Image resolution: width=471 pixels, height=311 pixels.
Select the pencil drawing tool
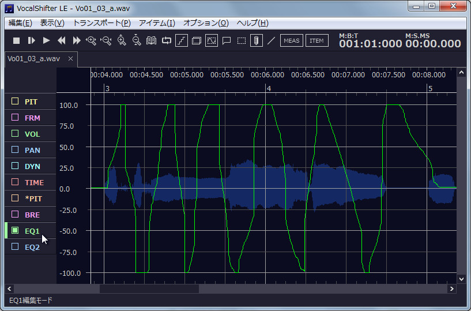[256, 40]
